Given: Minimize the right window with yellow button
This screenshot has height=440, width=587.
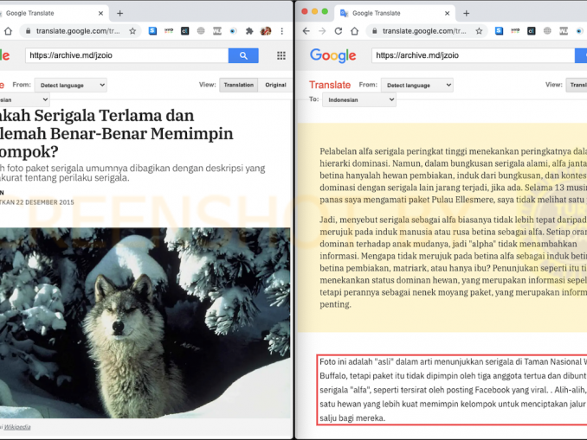Looking at the screenshot, I should tap(314, 11).
